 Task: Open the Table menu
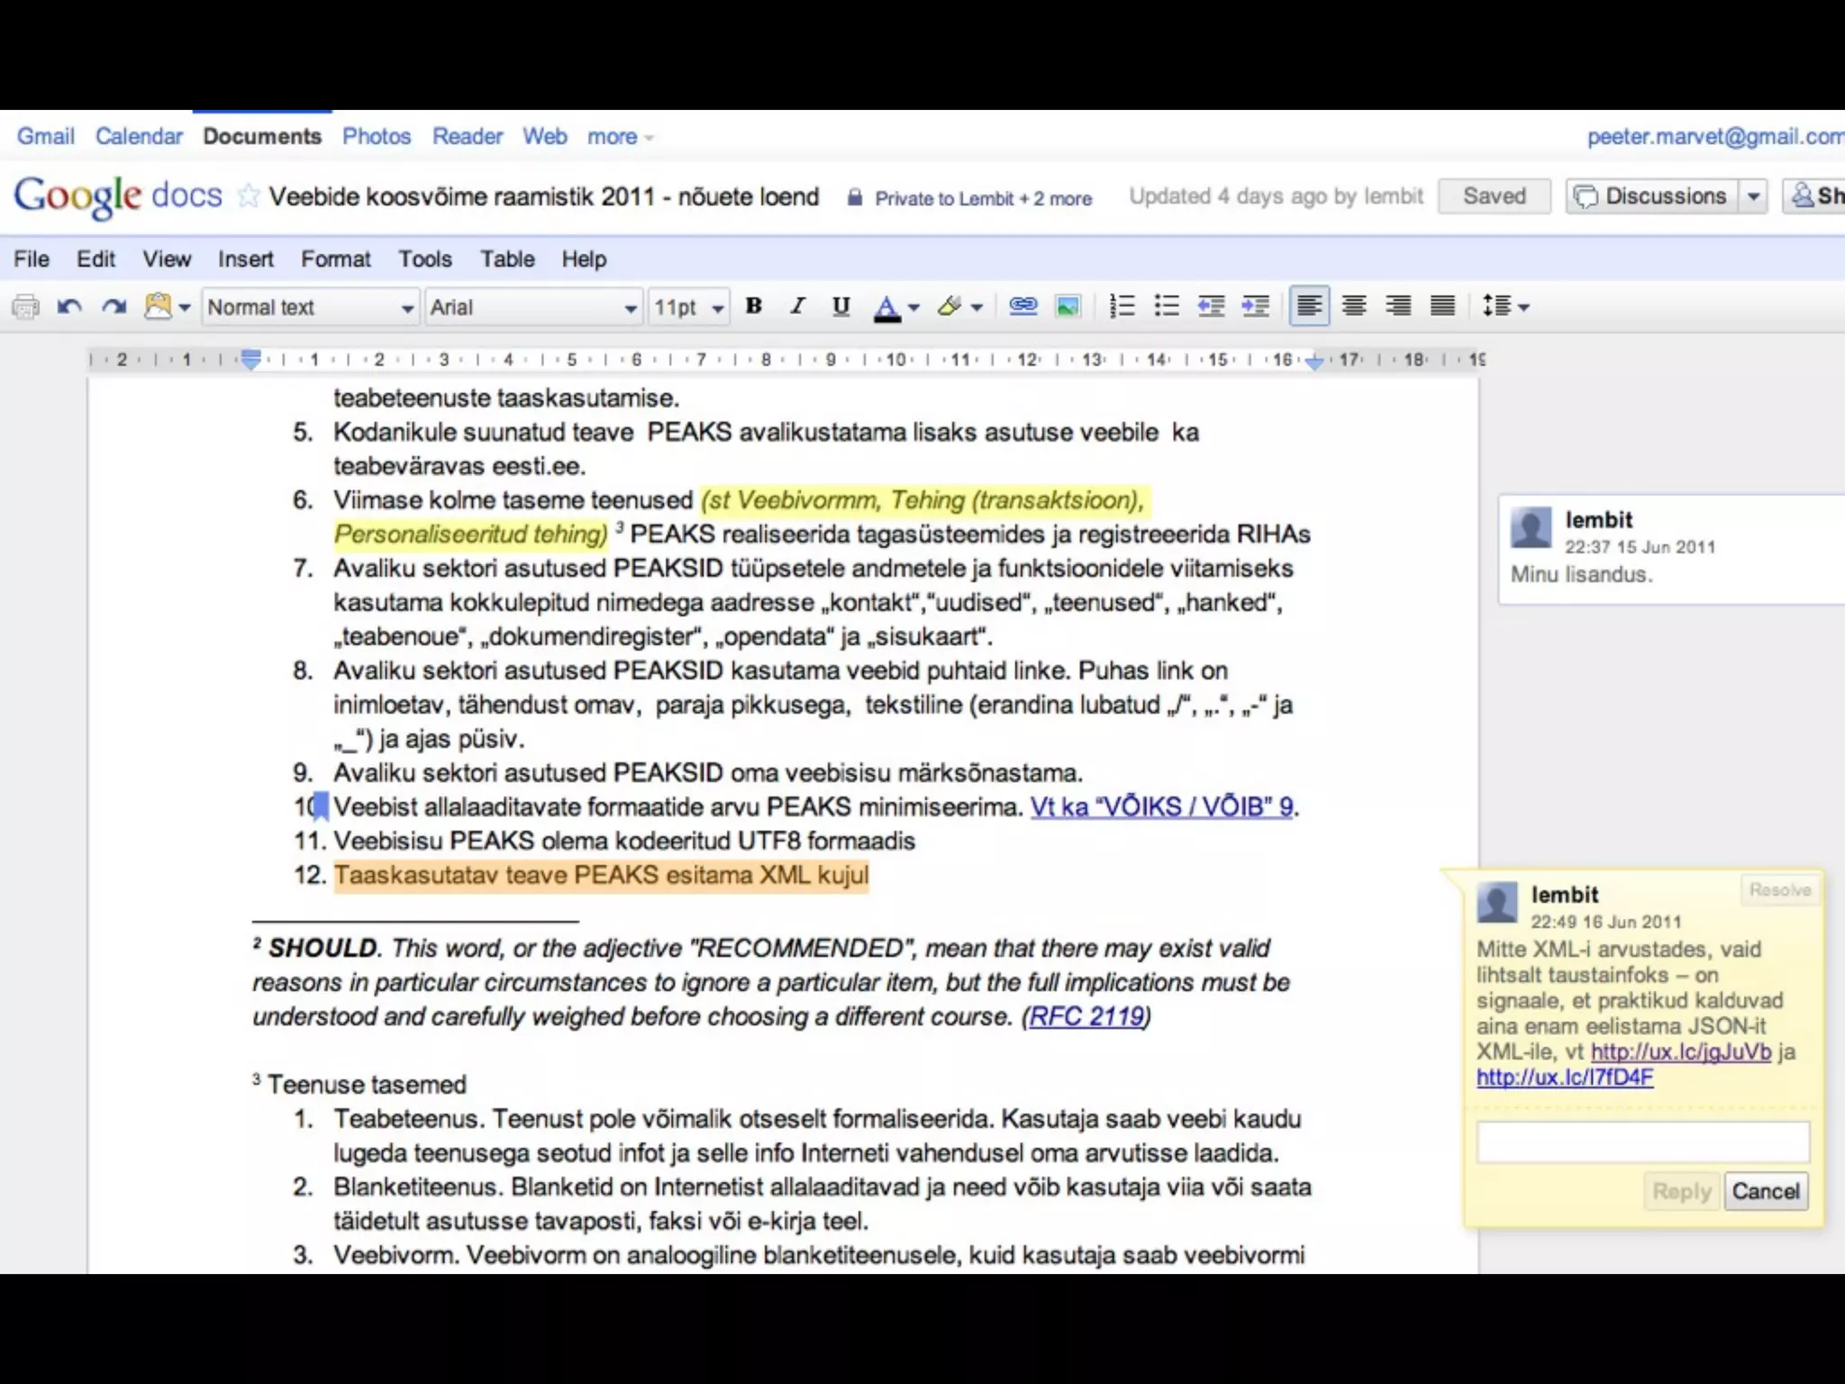click(x=507, y=259)
